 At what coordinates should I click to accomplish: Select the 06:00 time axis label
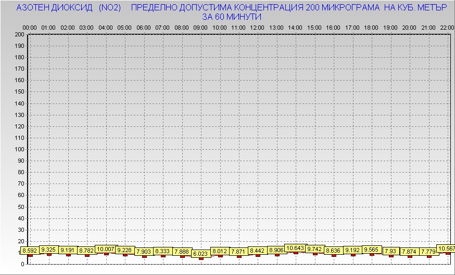[x=143, y=27]
